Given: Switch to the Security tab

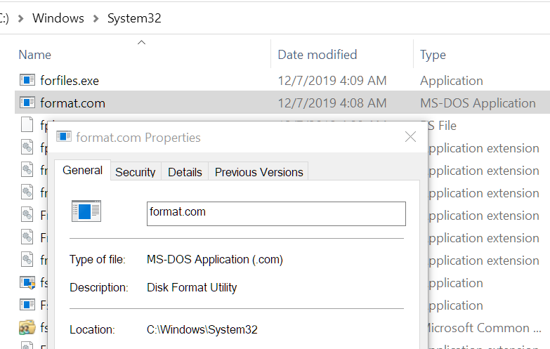Looking at the screenshot, I should coord(135,172).
